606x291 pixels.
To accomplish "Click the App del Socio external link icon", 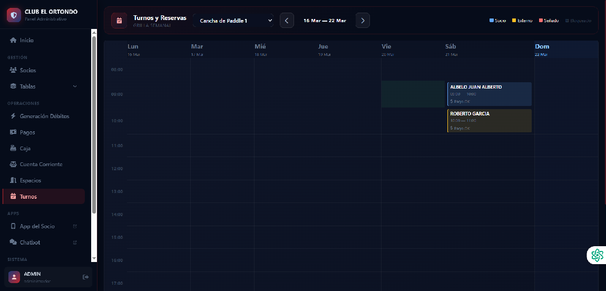I will [74, 227].
